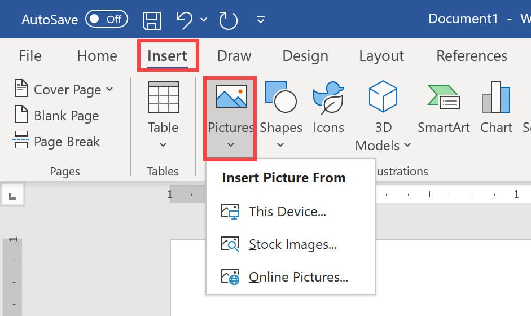Insert a SmartArt graphic
This screenshot has height=316, width=531.
(444, 107)
